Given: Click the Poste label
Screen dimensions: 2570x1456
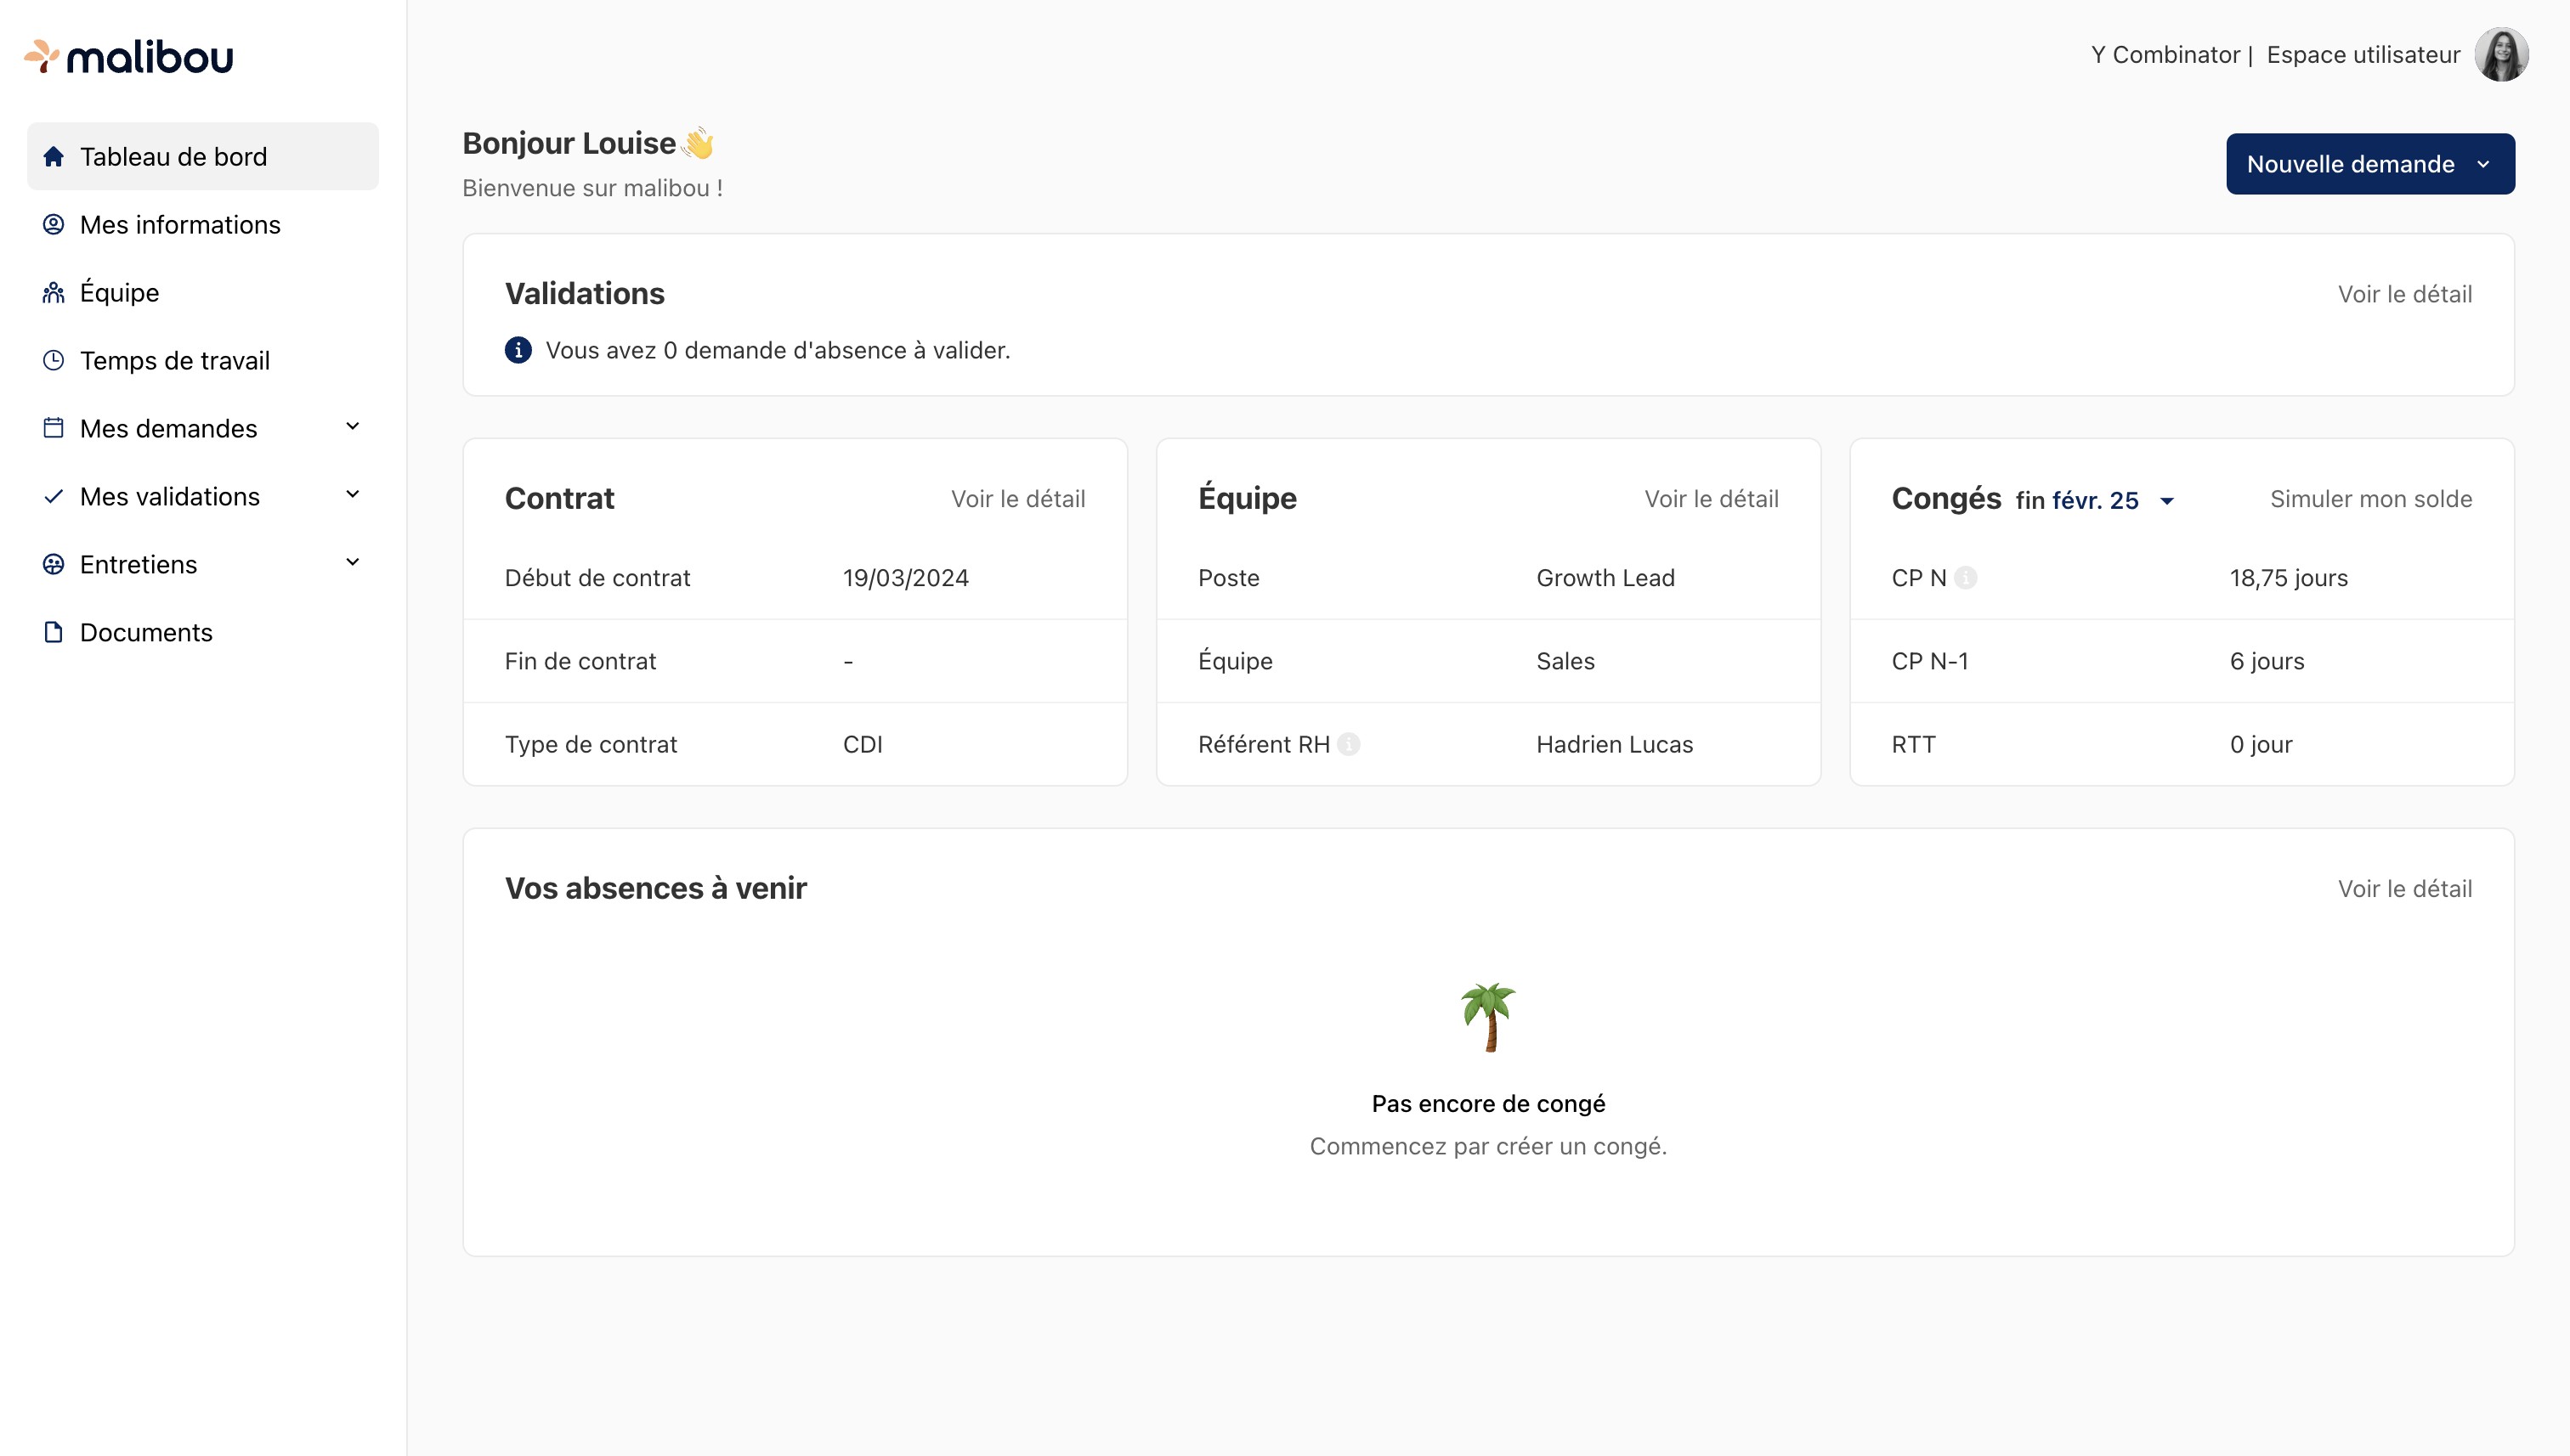Looking at the screenshot, I should 1228,578.
